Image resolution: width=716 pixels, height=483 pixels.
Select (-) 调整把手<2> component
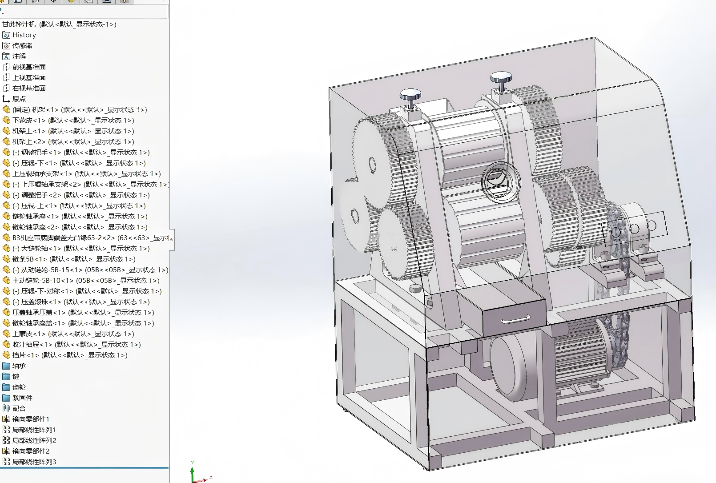pyautogui.click(x=81, y=195)
